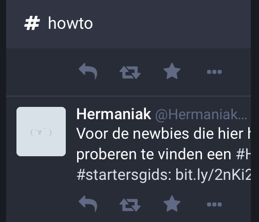Open Hermaniak's avatar thumbnail
Image resolution: width=259 pixels, height=222 pixels.
click(x=41, y=132)
